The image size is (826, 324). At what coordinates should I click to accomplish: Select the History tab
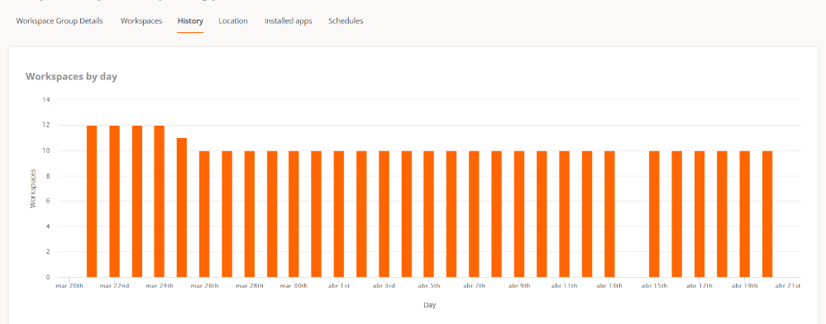190,21
